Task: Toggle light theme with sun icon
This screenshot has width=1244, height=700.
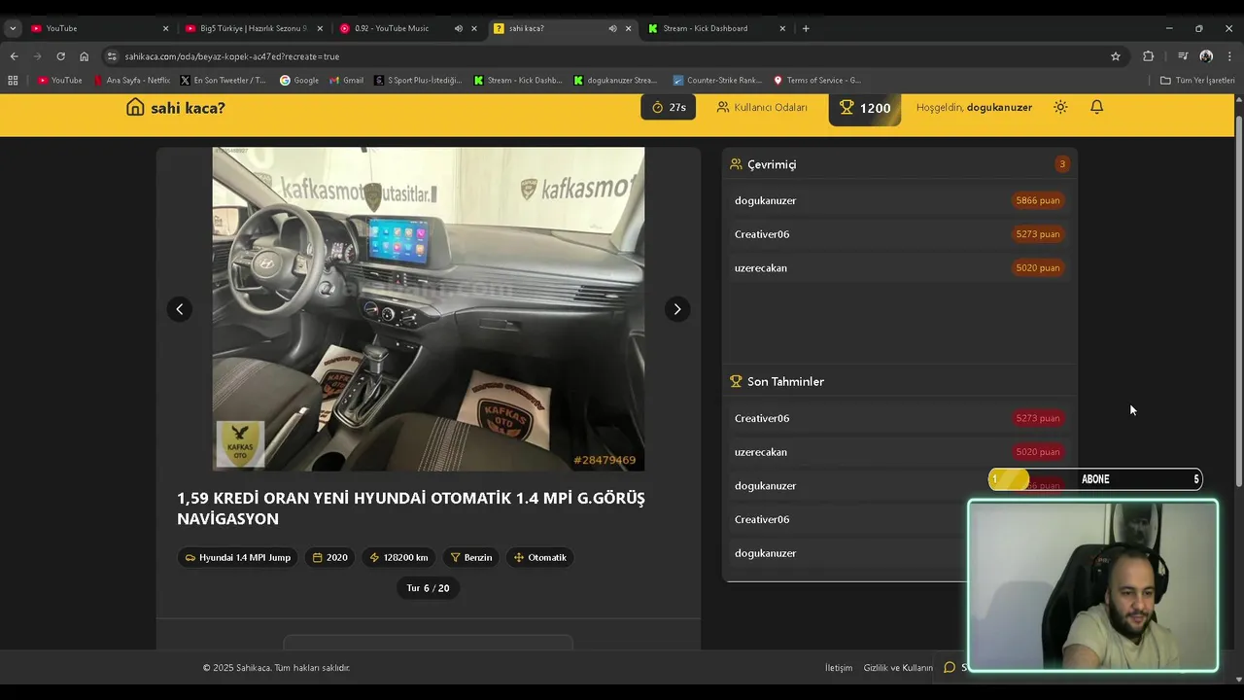Action: click(1060, 107)
